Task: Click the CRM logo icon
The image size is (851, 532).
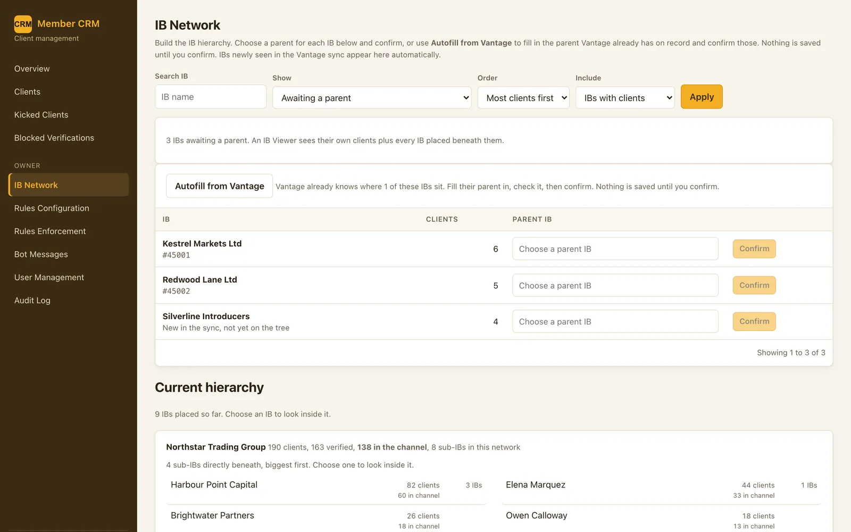Action: click(23, 24)
